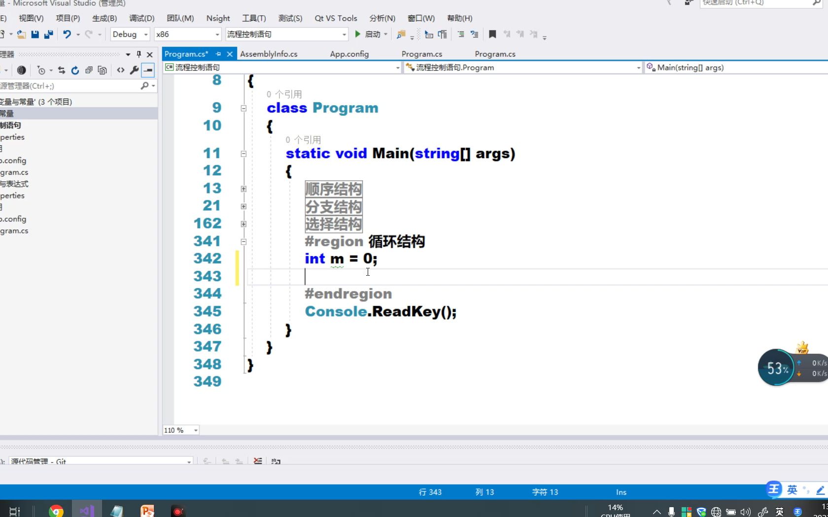Sync with Active Document icon
This screenshot has height=517, width=828.
coord(62,70)
